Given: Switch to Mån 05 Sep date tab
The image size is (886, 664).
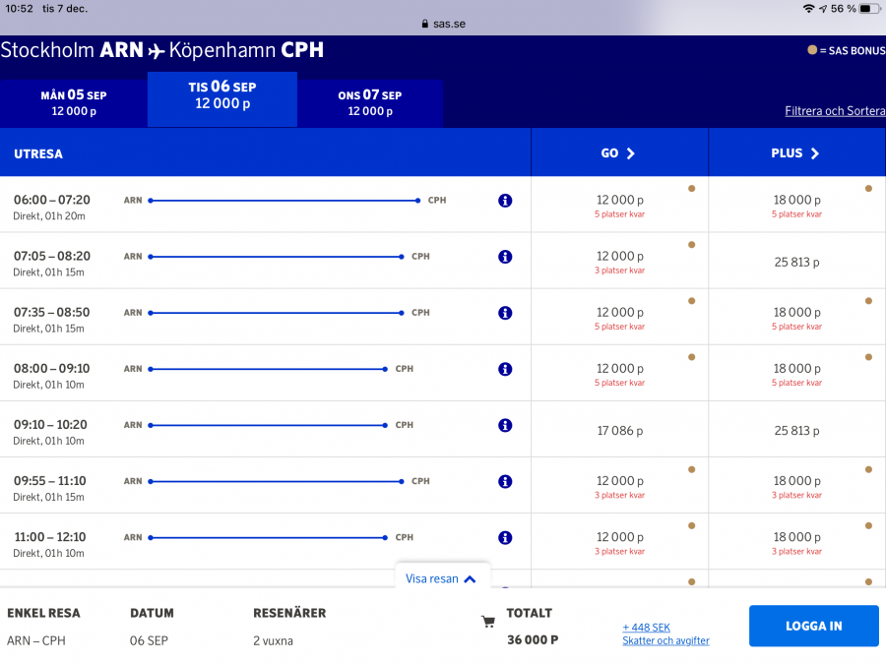Looking at the screenshot, I should click(x=74, y=102).
